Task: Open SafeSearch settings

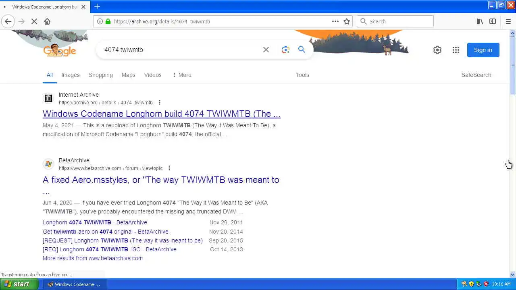Action: point(476,75)
